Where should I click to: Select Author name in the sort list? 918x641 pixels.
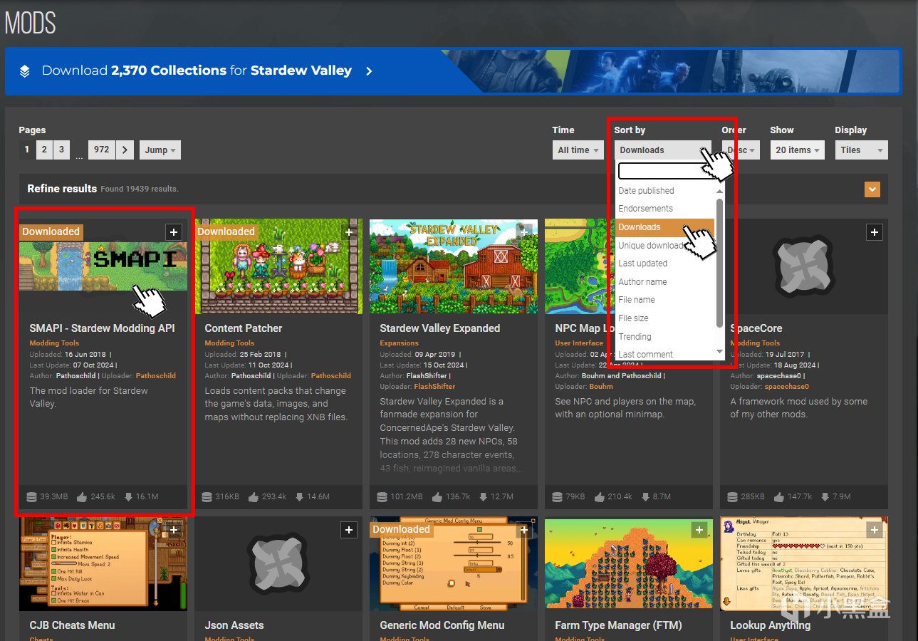click(665, 282)
